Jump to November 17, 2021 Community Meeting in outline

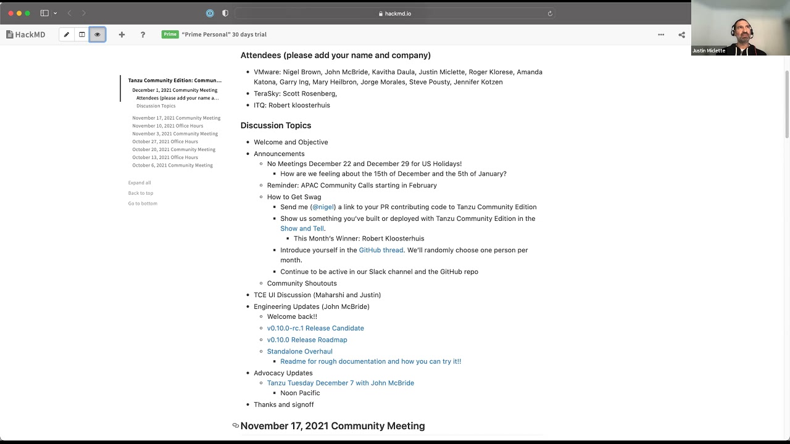tap(176, 118)
